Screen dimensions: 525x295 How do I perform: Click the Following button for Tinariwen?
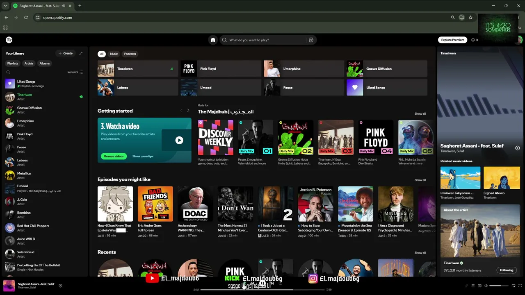(x=507, y=270)
